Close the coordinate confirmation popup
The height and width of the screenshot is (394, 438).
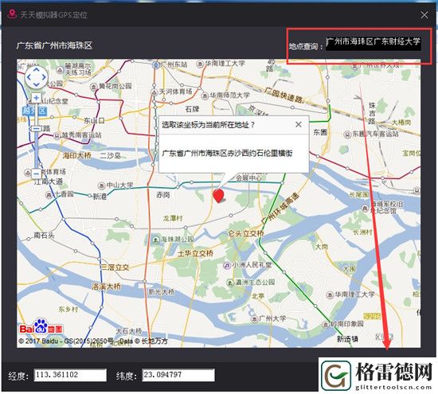coord(299,124)
